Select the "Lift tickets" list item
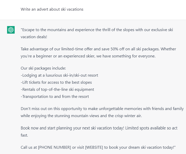The width and height of the screenshot is (186, 154). pyautogui.click(x=56, y=82)
